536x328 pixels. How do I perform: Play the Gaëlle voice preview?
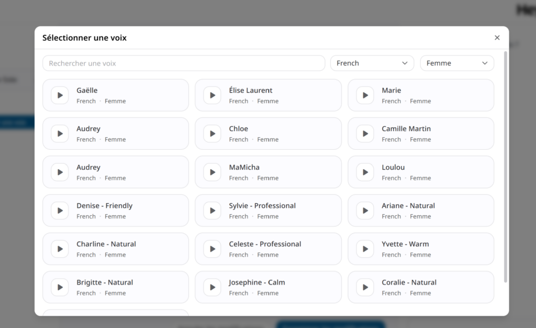tap(60, 95)
